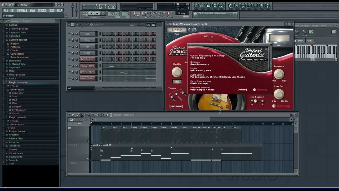
Task: Click the scissors audio editor icon
Action: click(249, 6)
